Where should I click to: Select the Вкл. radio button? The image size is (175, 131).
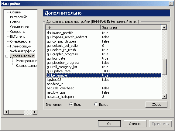[x=71, y=105]
